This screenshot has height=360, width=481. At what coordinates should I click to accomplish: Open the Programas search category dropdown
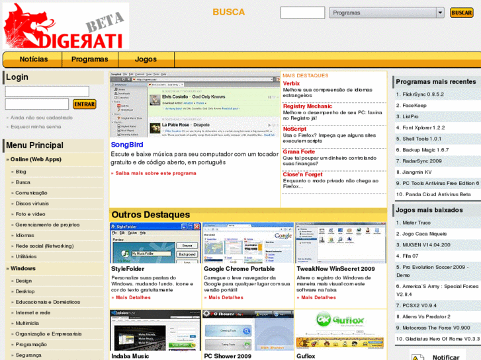[x=386, y=13]
